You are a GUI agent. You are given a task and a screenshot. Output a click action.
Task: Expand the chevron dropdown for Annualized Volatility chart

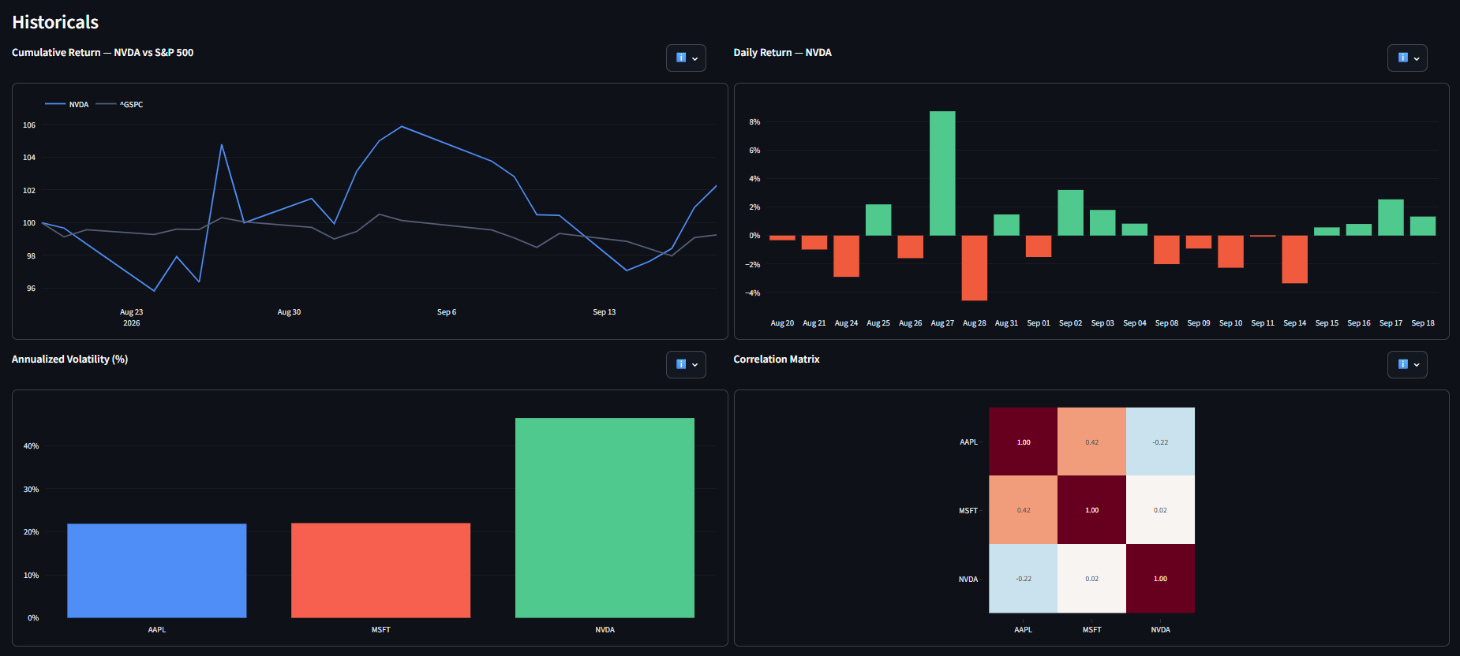(x=694, y=365)
